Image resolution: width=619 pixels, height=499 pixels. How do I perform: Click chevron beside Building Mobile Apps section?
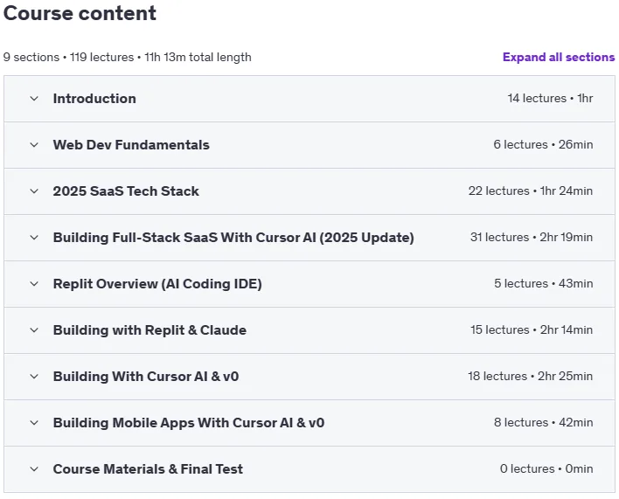[x=34, y=423]
